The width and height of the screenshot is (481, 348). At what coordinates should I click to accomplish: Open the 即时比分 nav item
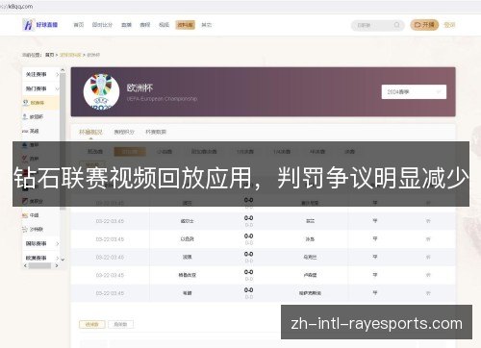[102, 25]
